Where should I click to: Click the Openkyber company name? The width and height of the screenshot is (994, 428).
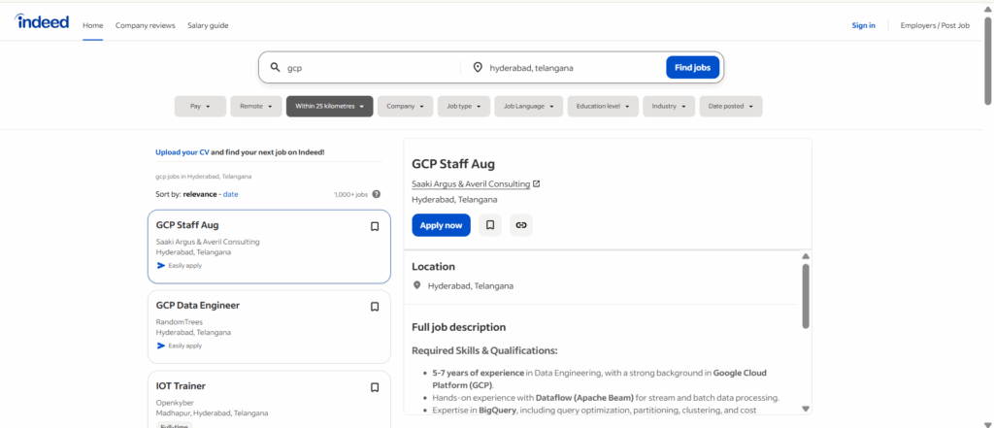coord(173,403)
